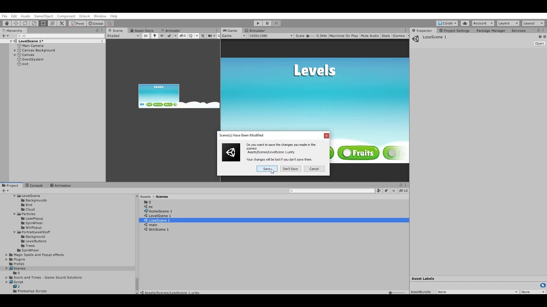Screen dimensions: 547x307
Task: Select the Rect Transform tool
Action: tap(43, 23)
